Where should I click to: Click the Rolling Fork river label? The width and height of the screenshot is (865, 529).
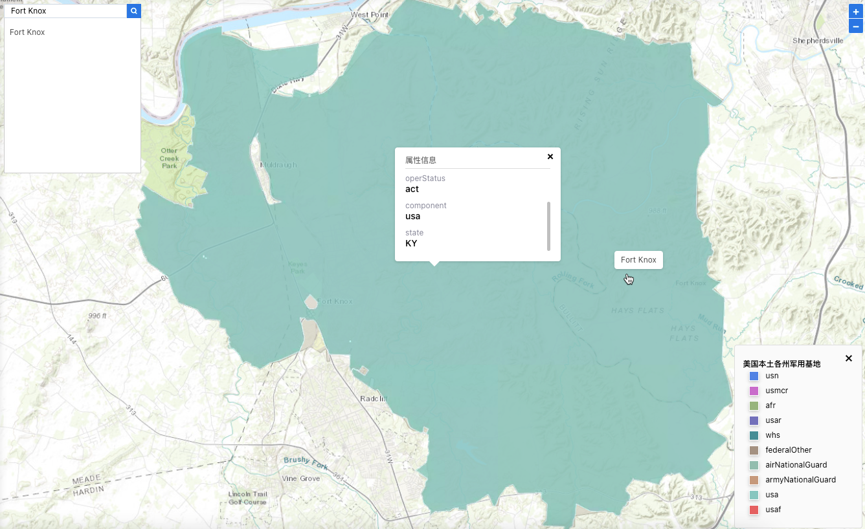pos(573,278)
